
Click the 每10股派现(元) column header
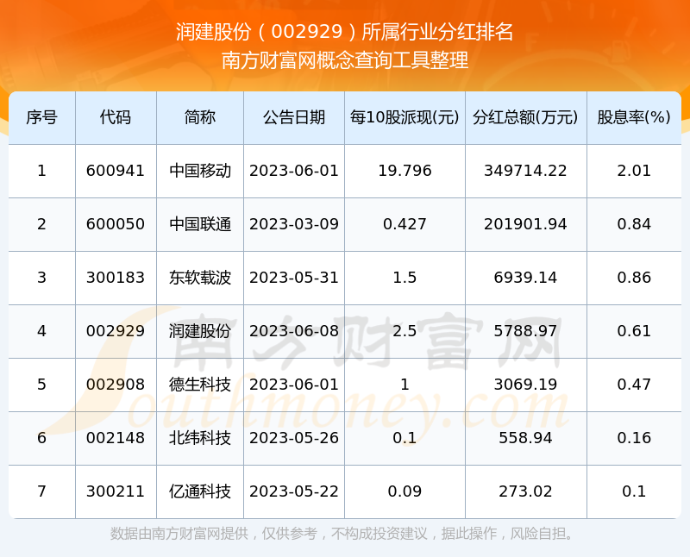[405, 117]
